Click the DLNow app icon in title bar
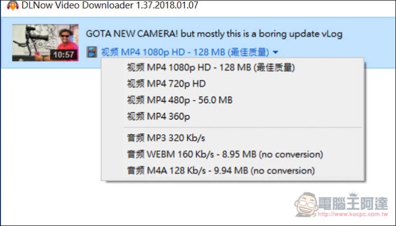The image size is (396, 226). 13,5
